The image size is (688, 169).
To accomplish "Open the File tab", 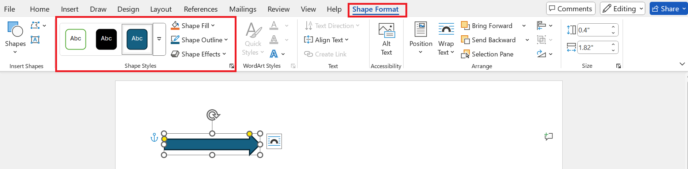I will pyautogui.click(x=10, y=9).
